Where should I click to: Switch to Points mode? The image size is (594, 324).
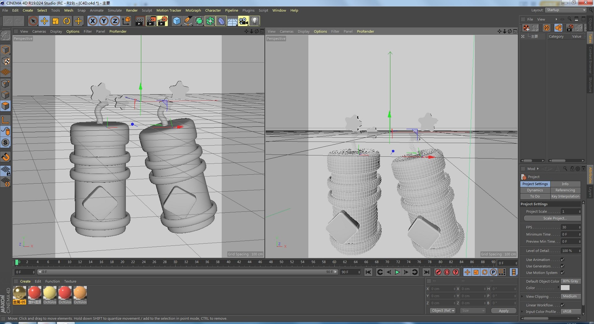6,83
